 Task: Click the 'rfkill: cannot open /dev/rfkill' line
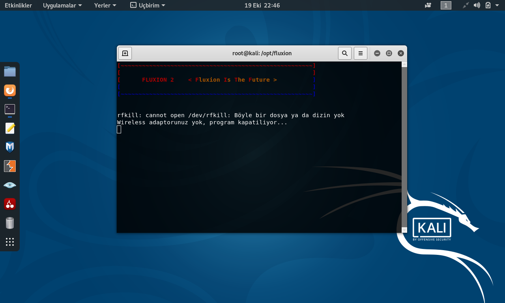pos(231,115)
